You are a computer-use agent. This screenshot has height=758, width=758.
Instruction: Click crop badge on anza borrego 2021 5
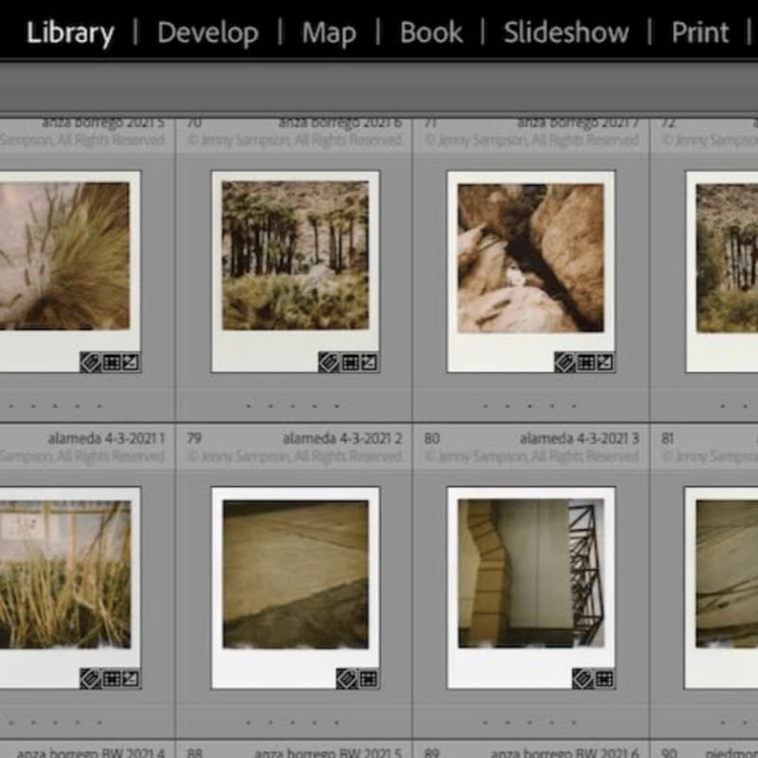111,362
